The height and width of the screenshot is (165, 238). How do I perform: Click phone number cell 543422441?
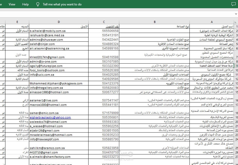[104, 40]
